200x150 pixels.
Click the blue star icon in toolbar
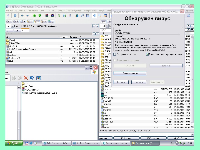(95, 16)
